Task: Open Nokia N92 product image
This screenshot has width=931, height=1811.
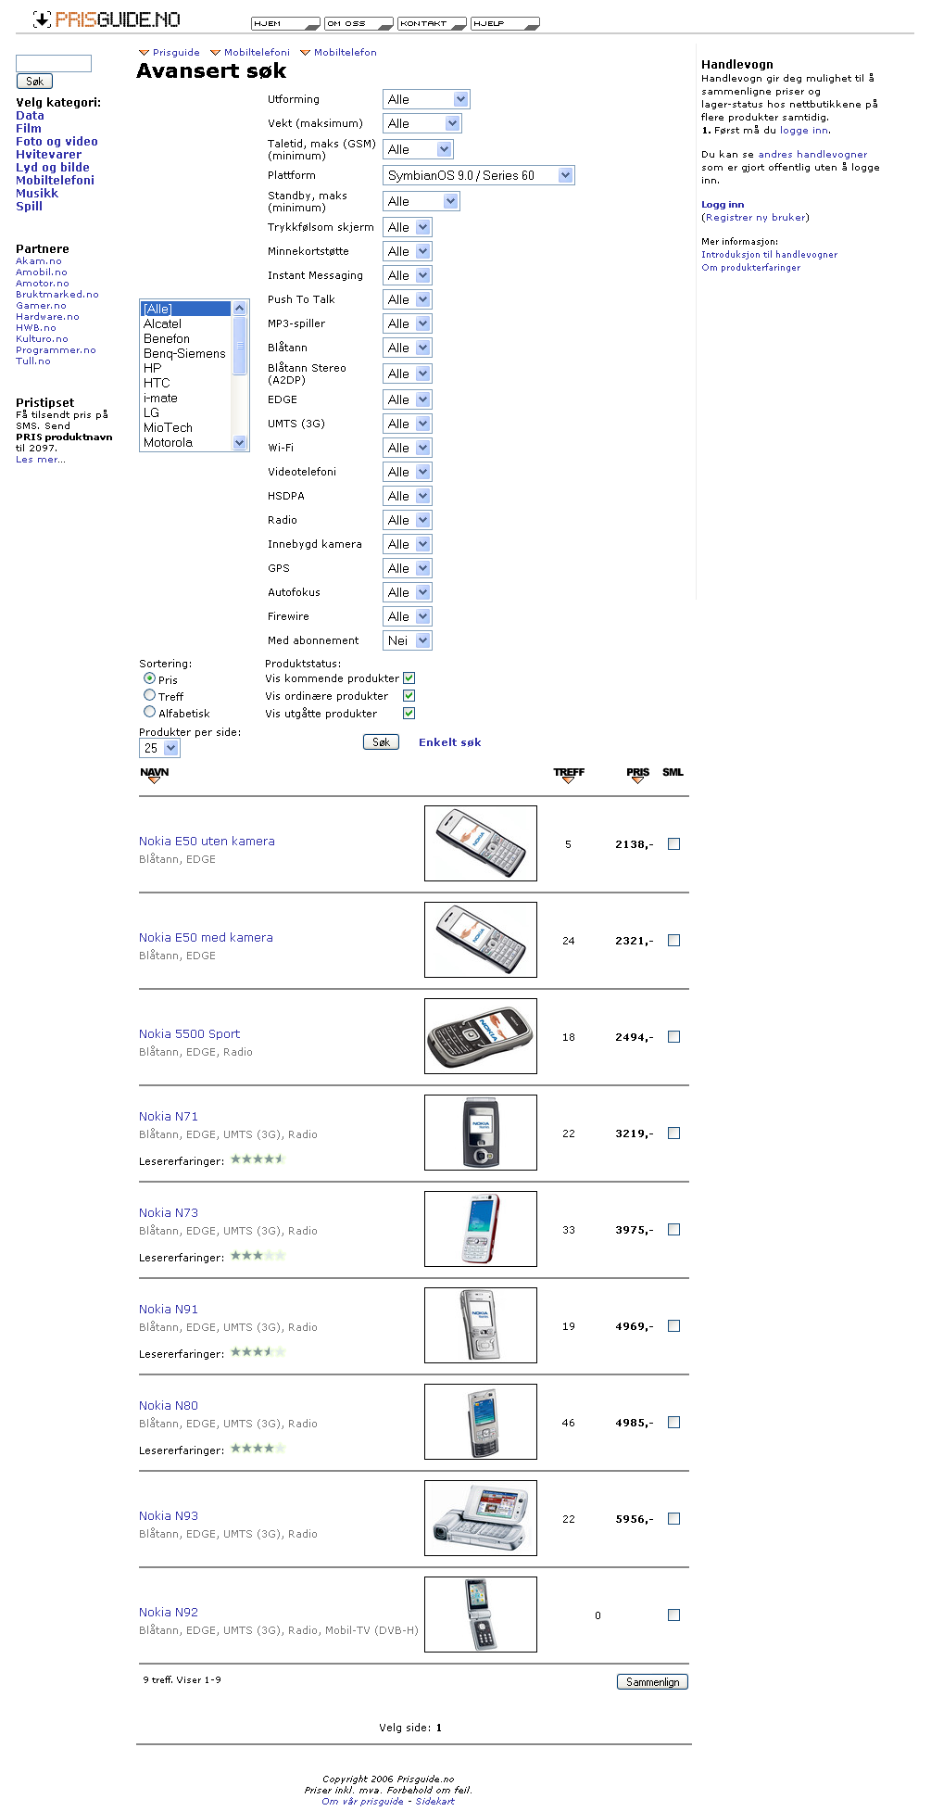Action: pos(481,1615)
